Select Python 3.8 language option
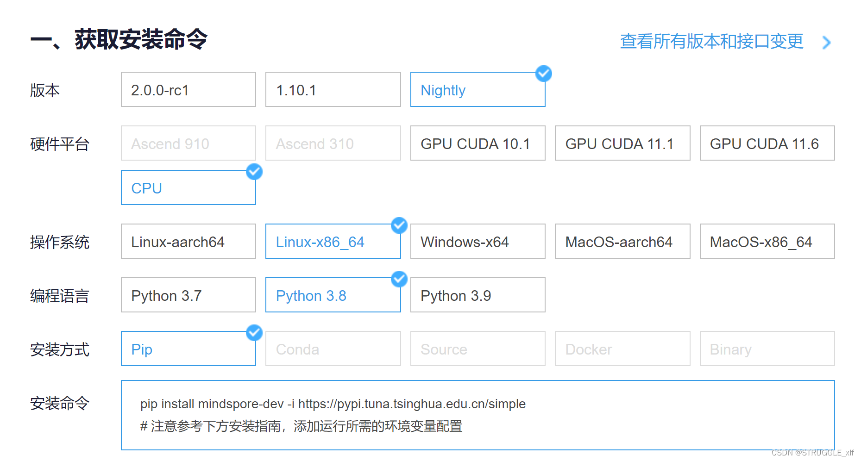861x461 pixels. click(333, 295)
